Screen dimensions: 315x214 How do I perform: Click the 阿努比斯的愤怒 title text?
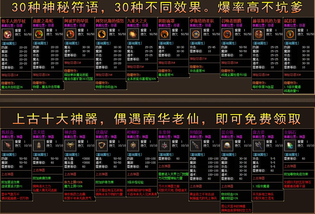pyautogui.click(x=110, y=21)
